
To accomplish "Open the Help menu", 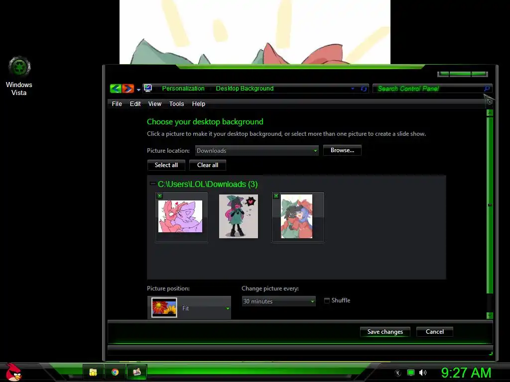I will 198,103.
